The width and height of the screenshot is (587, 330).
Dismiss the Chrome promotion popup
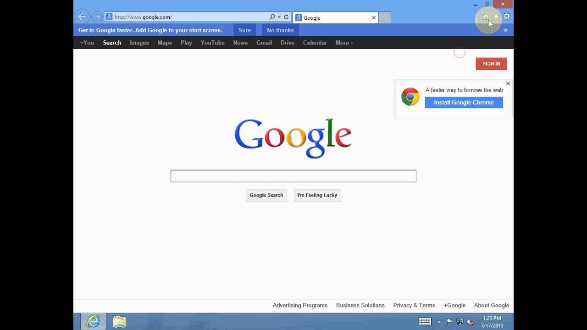[508, 83]
